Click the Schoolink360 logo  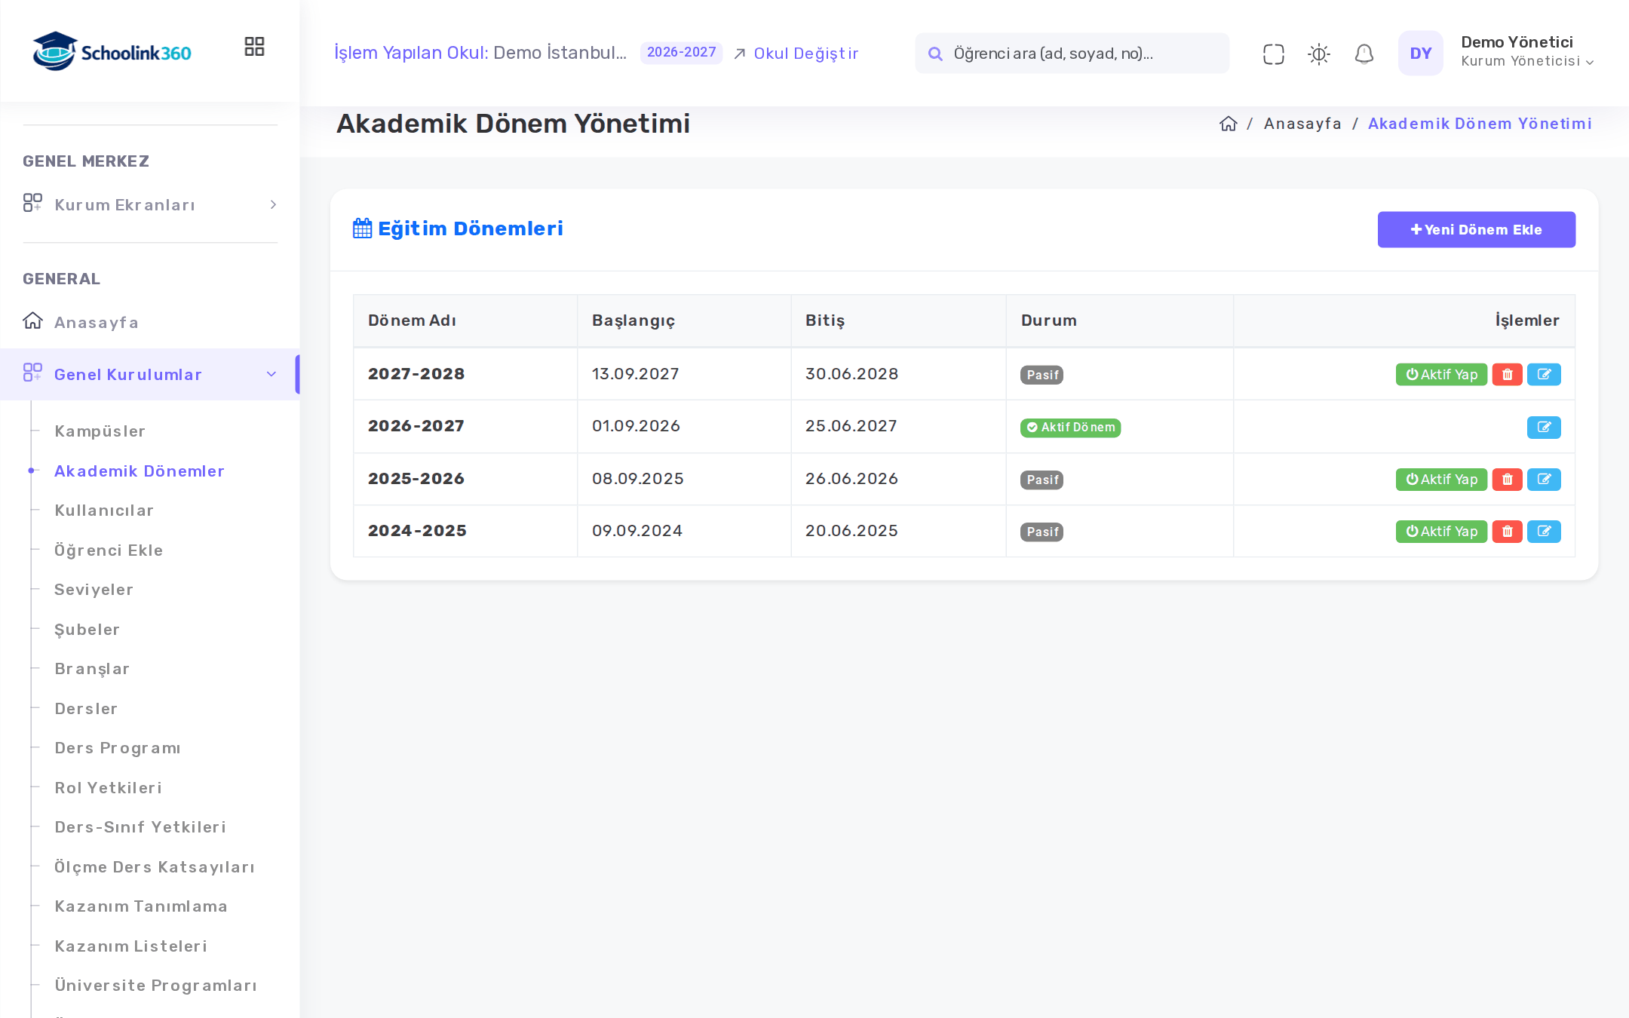112,51
